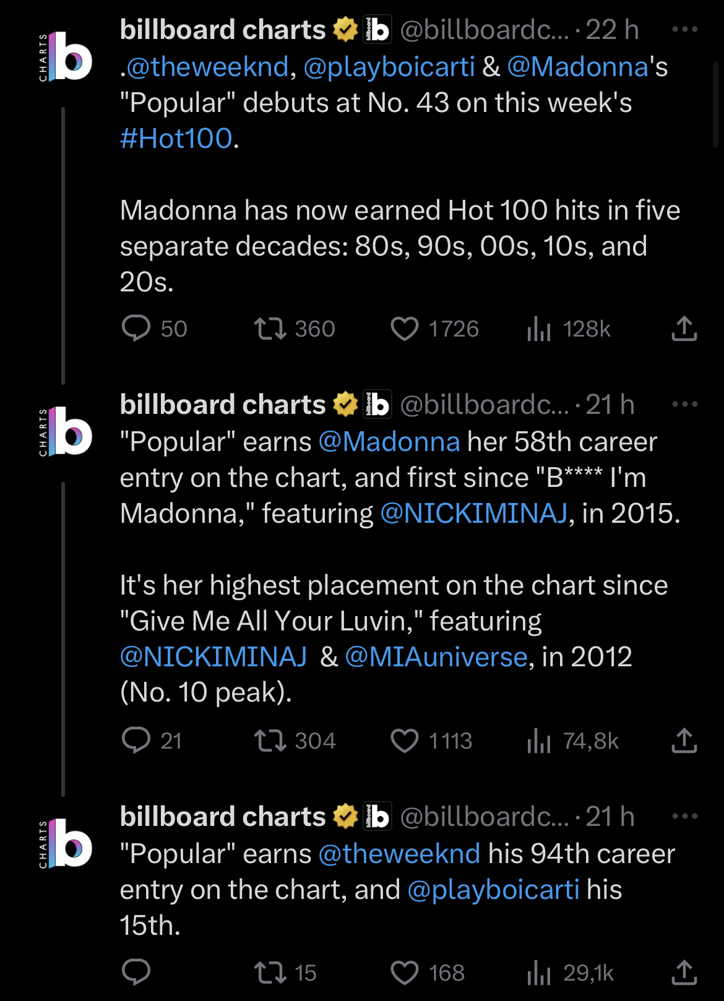
Task: Open more options on the 22 h tweet
Action: tap(684, 30)
